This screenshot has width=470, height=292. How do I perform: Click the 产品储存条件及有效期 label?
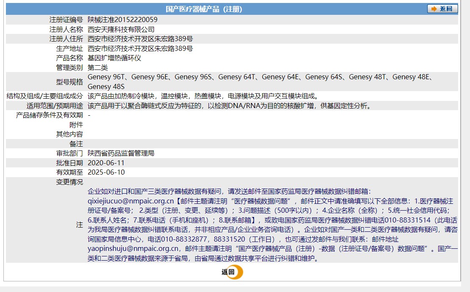tap(49, 115)
